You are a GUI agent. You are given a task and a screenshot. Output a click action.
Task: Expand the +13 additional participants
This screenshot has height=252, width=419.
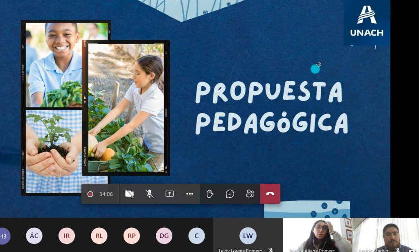tap(4, 236)
